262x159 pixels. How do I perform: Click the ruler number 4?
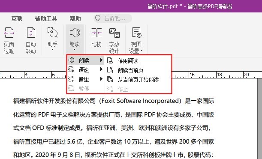(26, 75)
